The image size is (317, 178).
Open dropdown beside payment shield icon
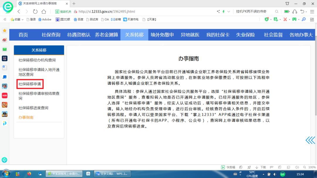click(271, 20)
